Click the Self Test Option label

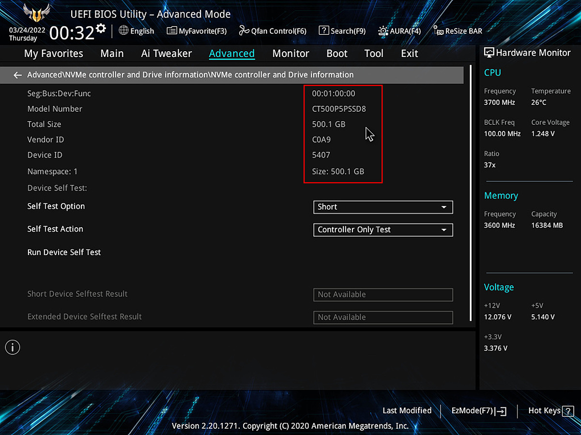(x=56, y=206)
